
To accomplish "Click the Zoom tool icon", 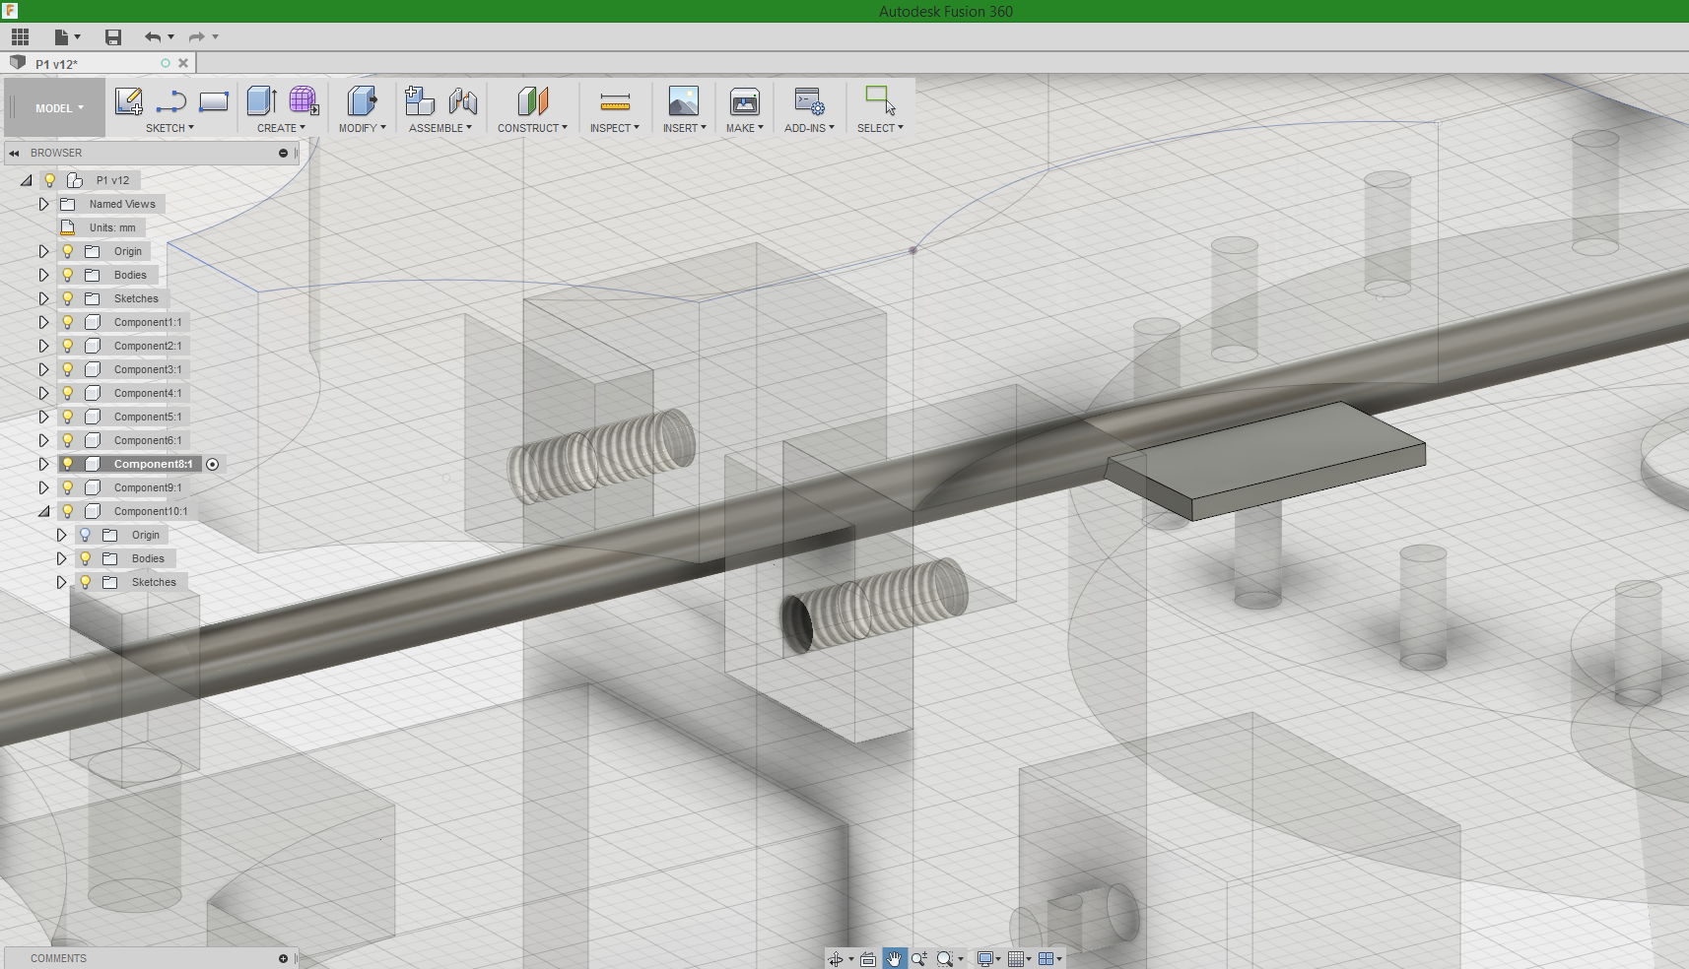I will (919, 959).
